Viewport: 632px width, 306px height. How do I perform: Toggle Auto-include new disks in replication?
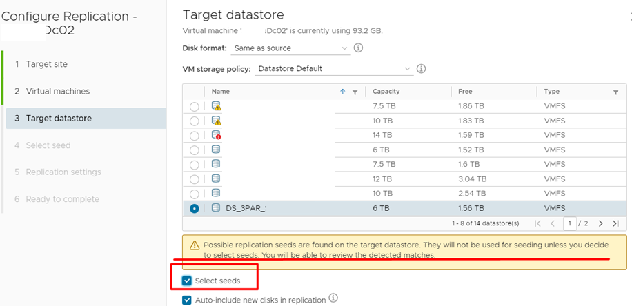click(187, 300)
